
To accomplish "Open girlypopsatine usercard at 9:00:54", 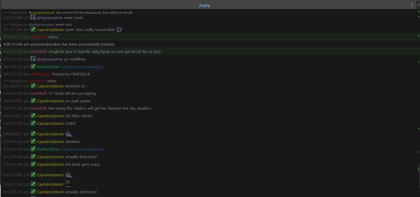I will click(x=50, y=59).
